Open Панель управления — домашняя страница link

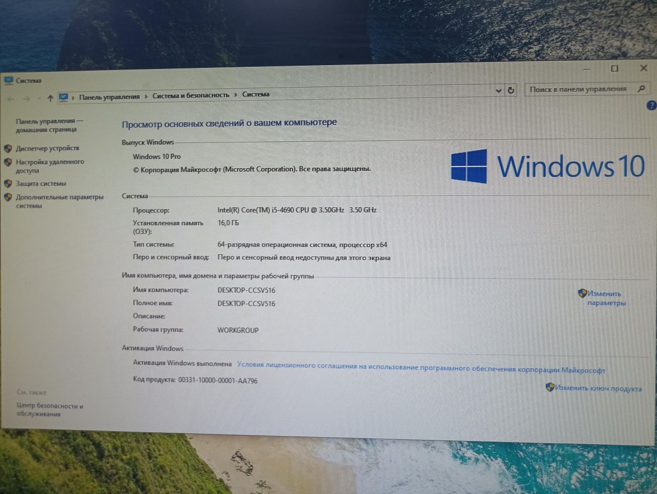tap(50, 125)
